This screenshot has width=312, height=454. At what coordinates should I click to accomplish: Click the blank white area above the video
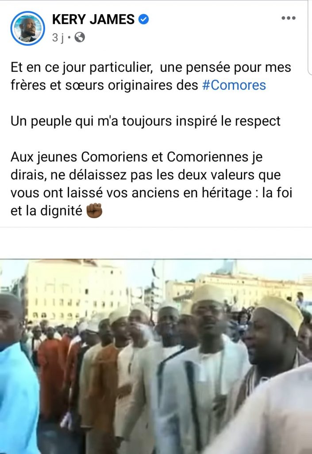coord(156,243)
